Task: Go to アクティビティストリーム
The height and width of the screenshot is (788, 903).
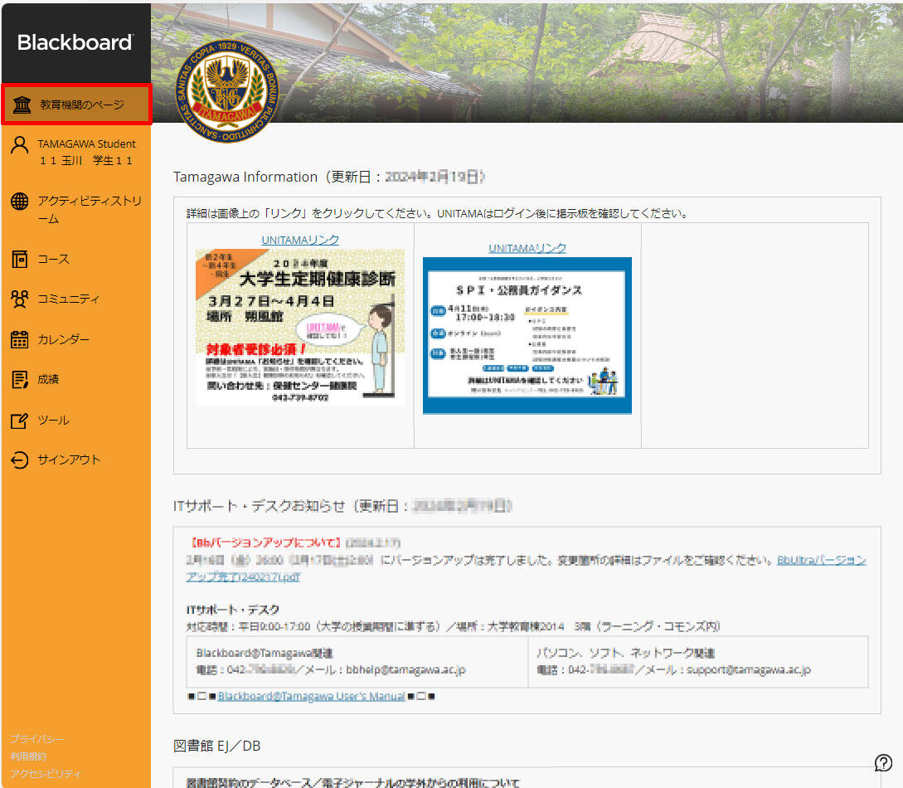Action: point(76,209)
